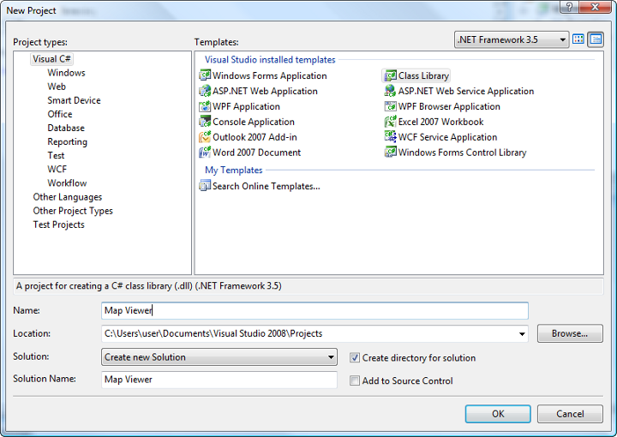This screenshot has height=437, width=617.
Task: Expand the Location path dropdown arrow
Action: point(522,334)
